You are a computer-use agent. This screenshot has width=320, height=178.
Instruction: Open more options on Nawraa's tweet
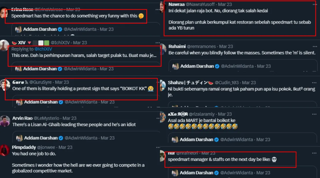click(315, 4)
